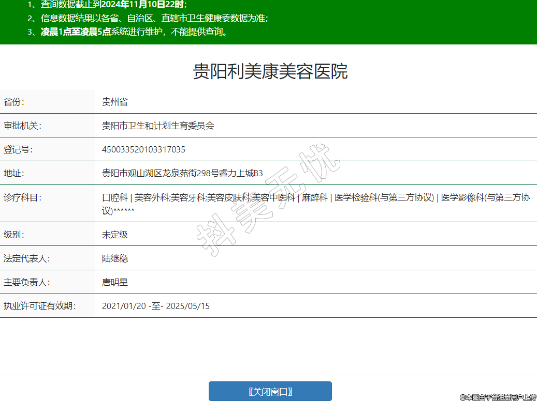This screenshot has width=537, height=401.
Task: Click the 法定代表人 row label
Action: coord(27,258)
